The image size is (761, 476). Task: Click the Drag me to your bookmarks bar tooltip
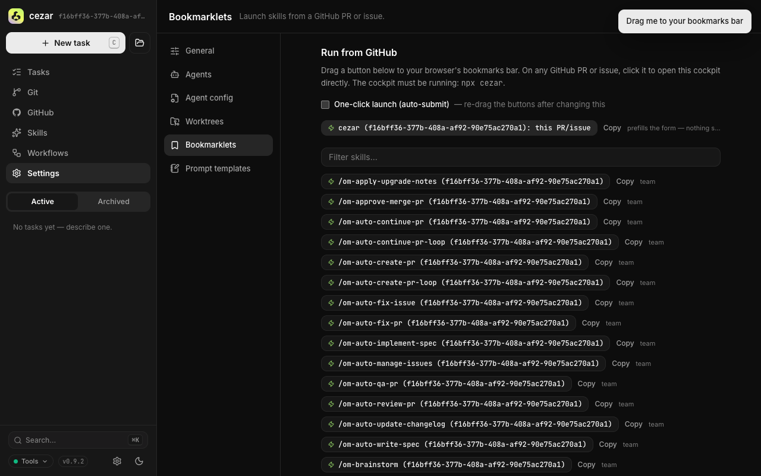685,21
